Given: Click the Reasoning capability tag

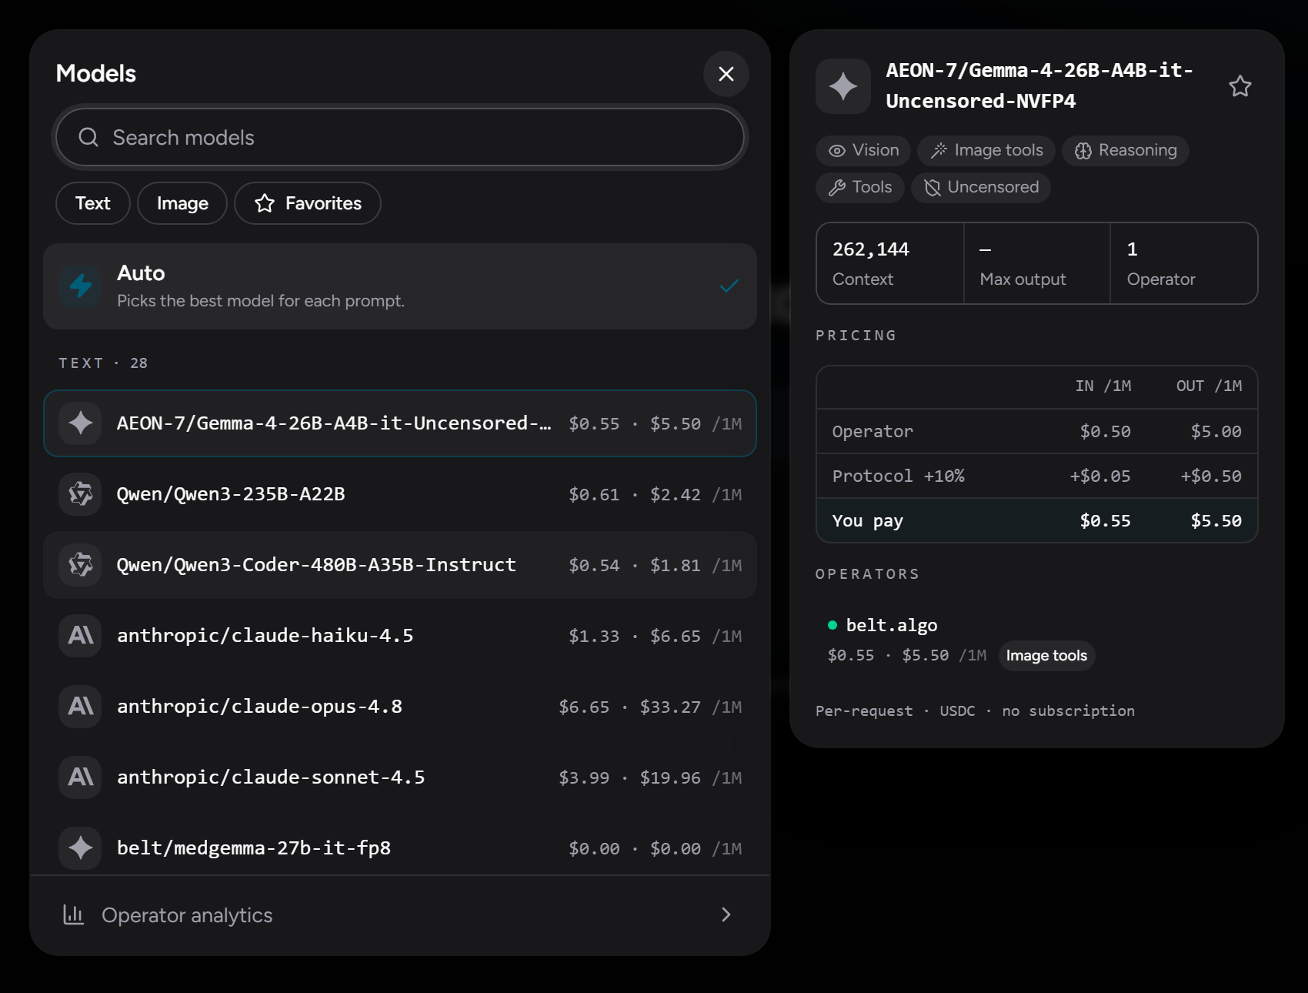Looking at the screenshot, I should coord(1126,150).
